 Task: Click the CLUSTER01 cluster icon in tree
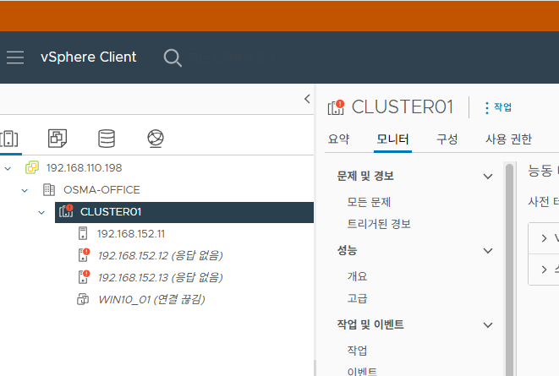[x=66, y=211]
